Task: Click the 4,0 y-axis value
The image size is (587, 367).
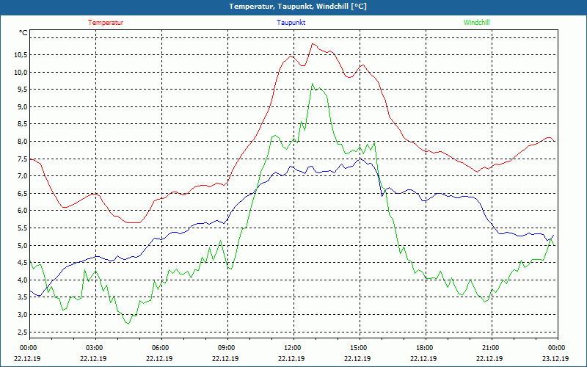Action: [22, 280]
